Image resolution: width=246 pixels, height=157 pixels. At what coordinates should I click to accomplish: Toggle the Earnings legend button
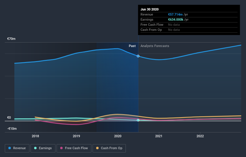click(43, 148)
